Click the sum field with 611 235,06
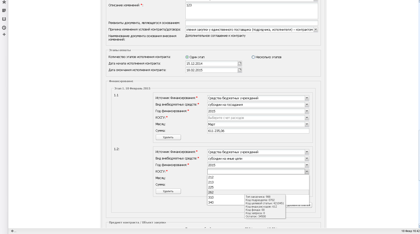 pos(258,131)
